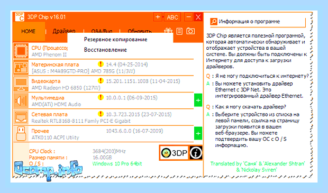Click the camera screenshot icon
Screen dimensions: 328x193
coord(190,31)
